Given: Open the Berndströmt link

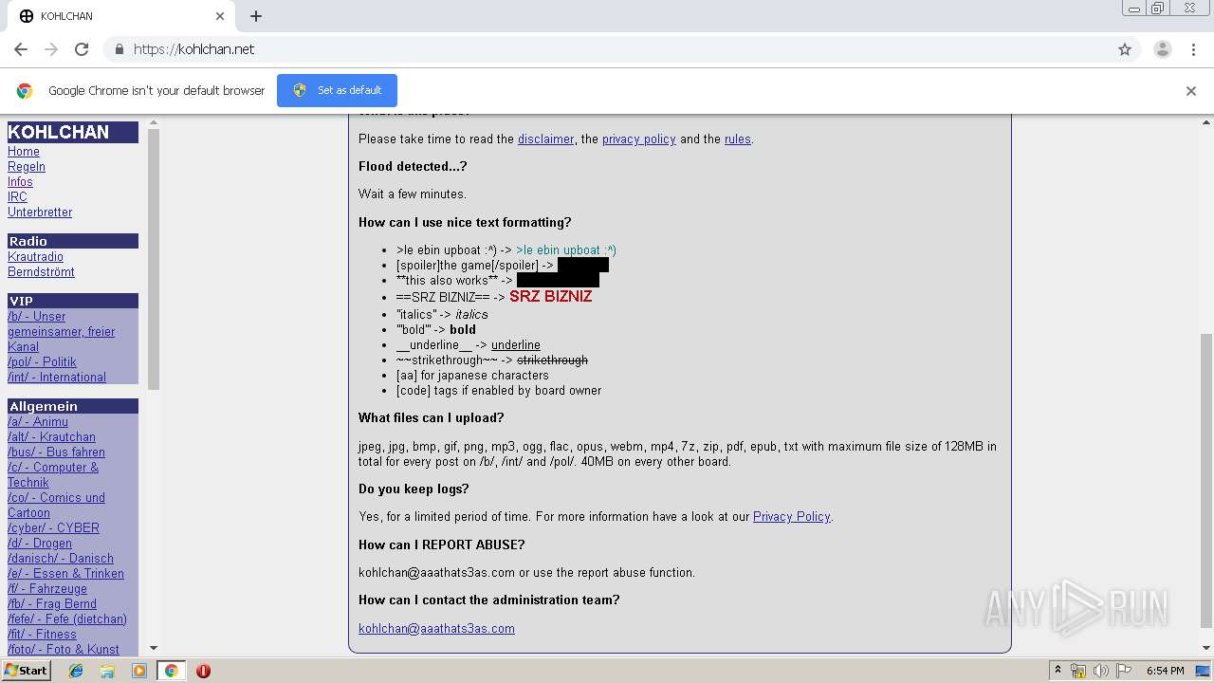Looking at the screenshot, I should (41, 271).
